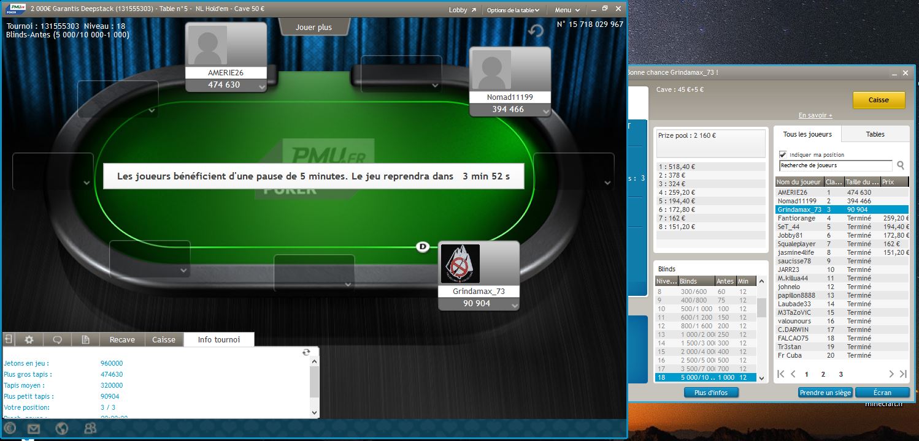Open 'Options de la table' dropdown
Screen dimensions: 919x441
513,10
